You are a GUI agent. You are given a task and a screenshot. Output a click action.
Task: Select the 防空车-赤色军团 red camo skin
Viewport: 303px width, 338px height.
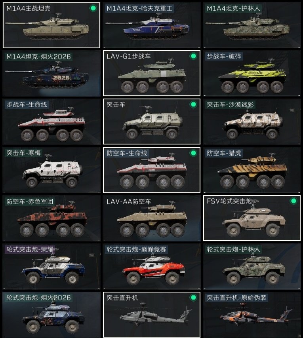coord(51,218)
